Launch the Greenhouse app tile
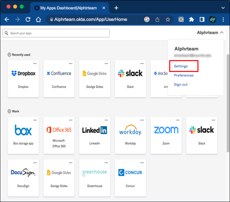This screenshot has height=202, width=230. (95, 178)
